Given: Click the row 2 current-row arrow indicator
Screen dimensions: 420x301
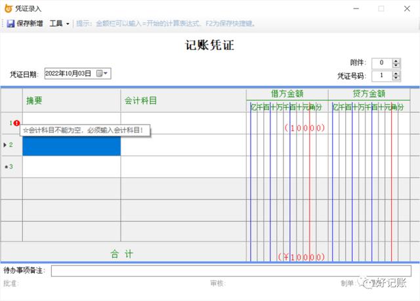Looking at the screenshot, I should point(5,145).
